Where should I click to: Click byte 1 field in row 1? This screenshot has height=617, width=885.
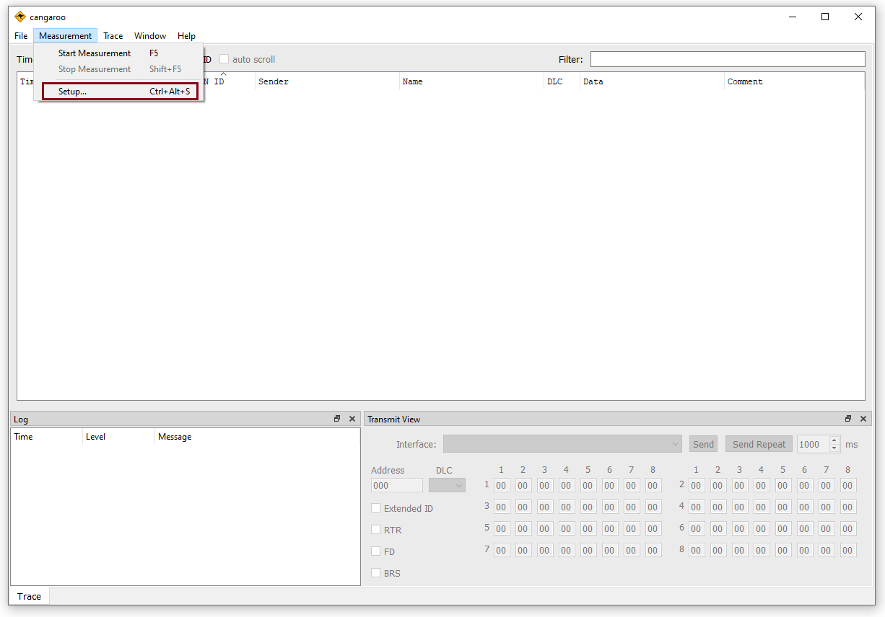[502, 485]
